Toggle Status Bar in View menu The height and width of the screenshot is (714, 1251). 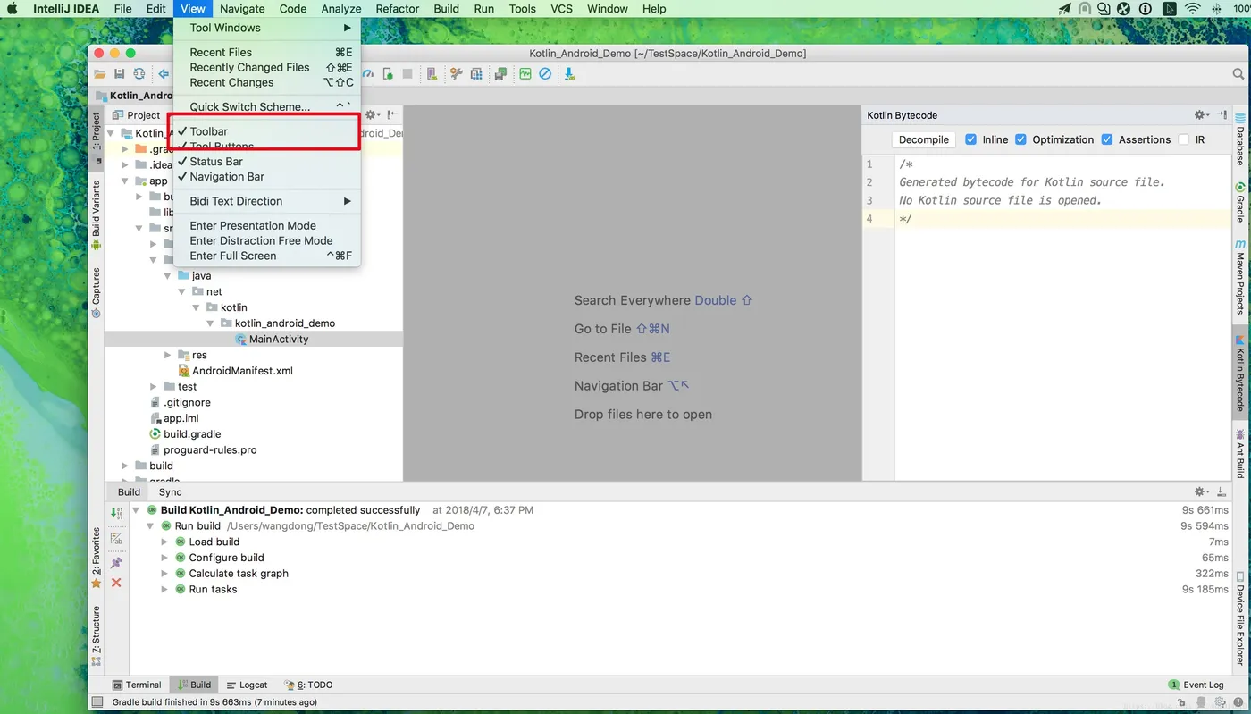point(266,162)
